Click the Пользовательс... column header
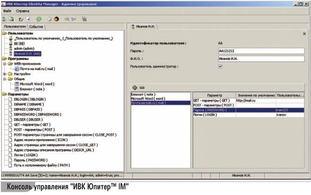The height and width of the screenshot is (195, 311). (290, 95)
